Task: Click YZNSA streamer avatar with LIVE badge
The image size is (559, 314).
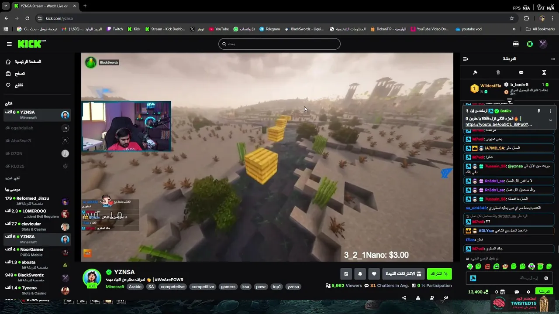Action: tap(92, 279)
